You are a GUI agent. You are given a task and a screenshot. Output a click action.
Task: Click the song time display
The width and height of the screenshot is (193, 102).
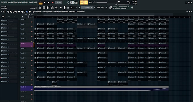click(72, 2)
